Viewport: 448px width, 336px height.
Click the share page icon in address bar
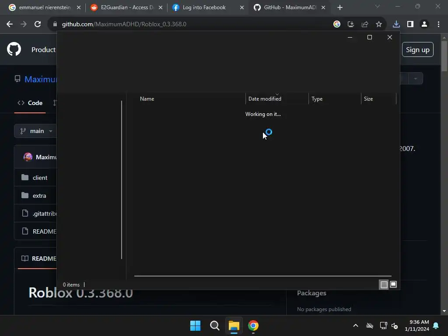pyautogui.click(x=365, y=24)
